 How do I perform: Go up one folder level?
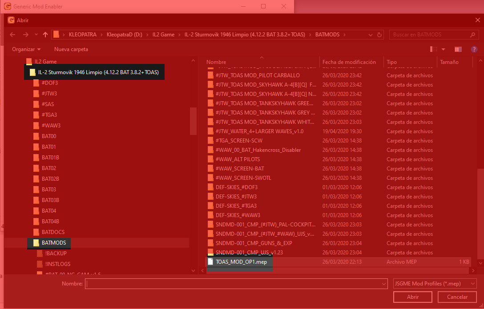coord(45,35)
